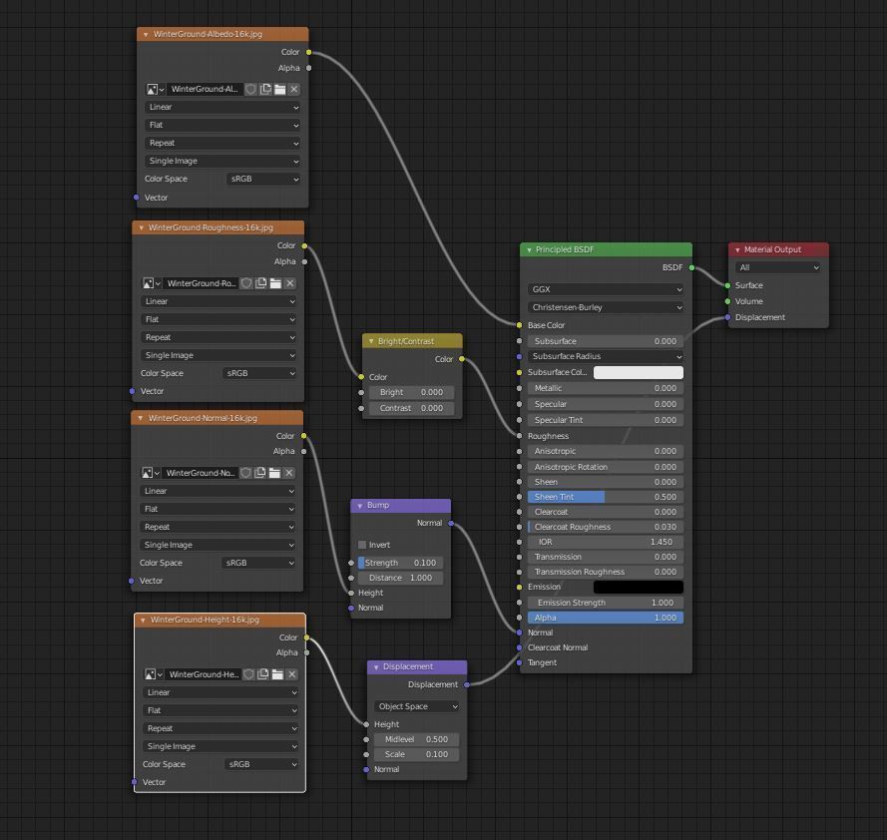This screenshot has width=887, height=840.
Task: Click Material Output Displacement socket
Action: click(x=727, y=317)
